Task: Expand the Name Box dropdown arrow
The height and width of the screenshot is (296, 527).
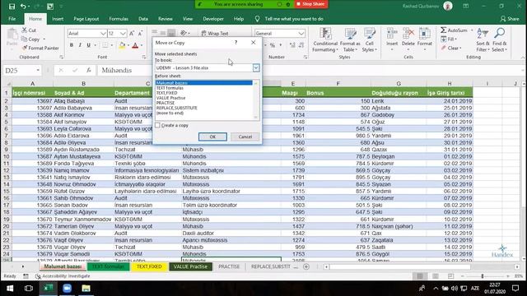Action: (x=38, y=70)
